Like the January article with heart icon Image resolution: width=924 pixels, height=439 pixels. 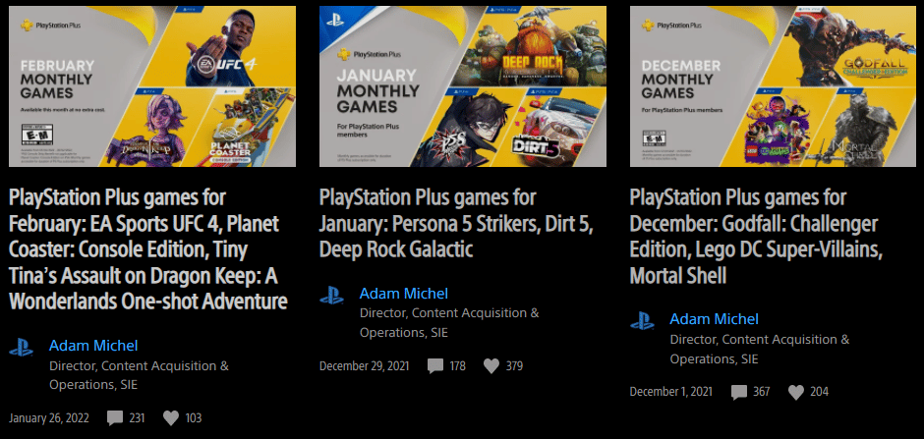click(491, 366)
